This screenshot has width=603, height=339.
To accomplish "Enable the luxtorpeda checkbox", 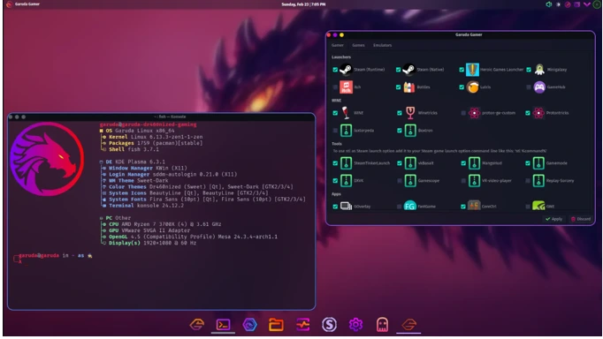I will pos(335,131).
